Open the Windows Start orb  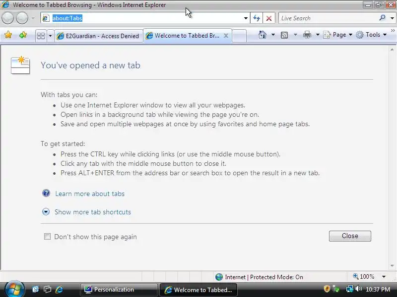[14, 289]
